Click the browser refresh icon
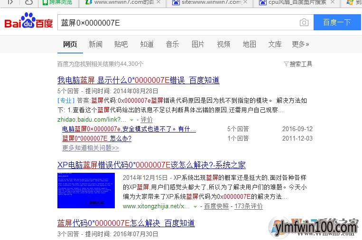 click(x=29, y=2)
